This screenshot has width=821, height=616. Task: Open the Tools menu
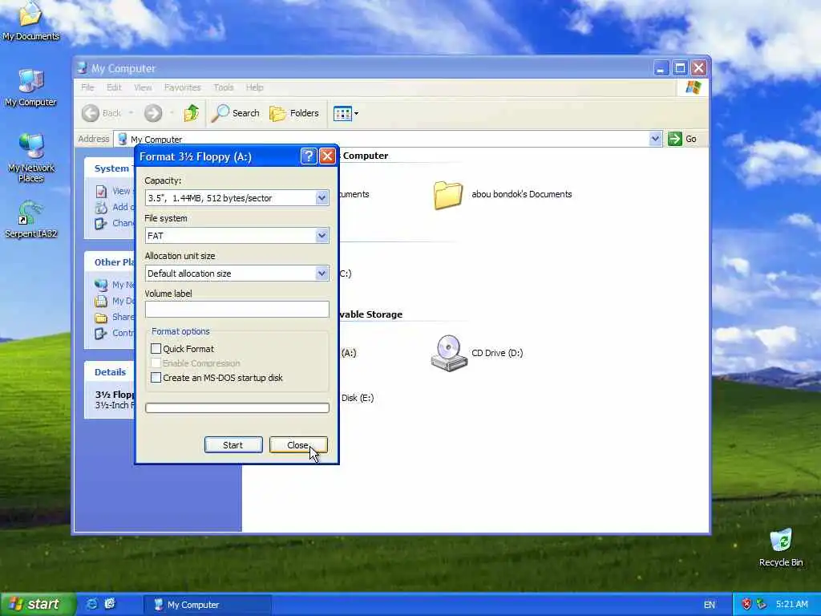(223, 87)
